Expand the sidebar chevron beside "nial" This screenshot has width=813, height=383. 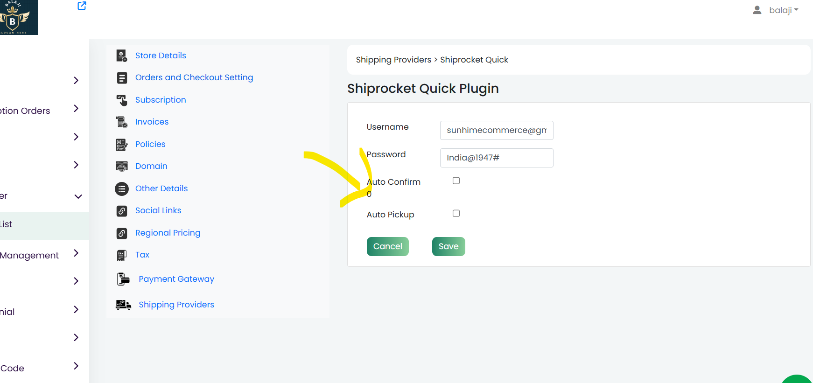pos(77,309)
